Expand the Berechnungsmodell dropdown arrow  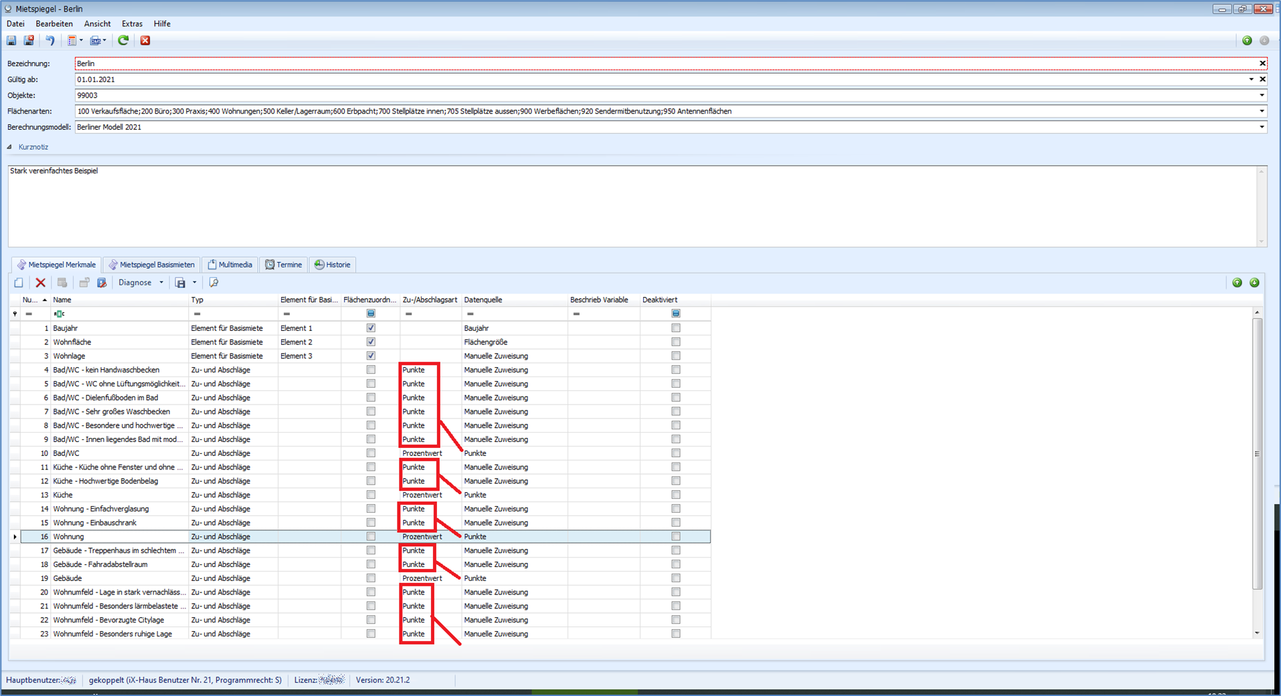coord(1262,127)
